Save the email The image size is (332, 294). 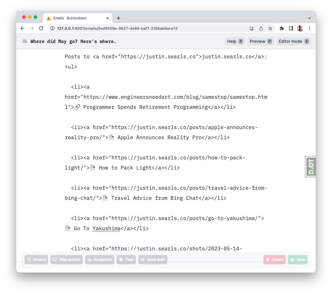pyautogui.click(x=298, y=260)
